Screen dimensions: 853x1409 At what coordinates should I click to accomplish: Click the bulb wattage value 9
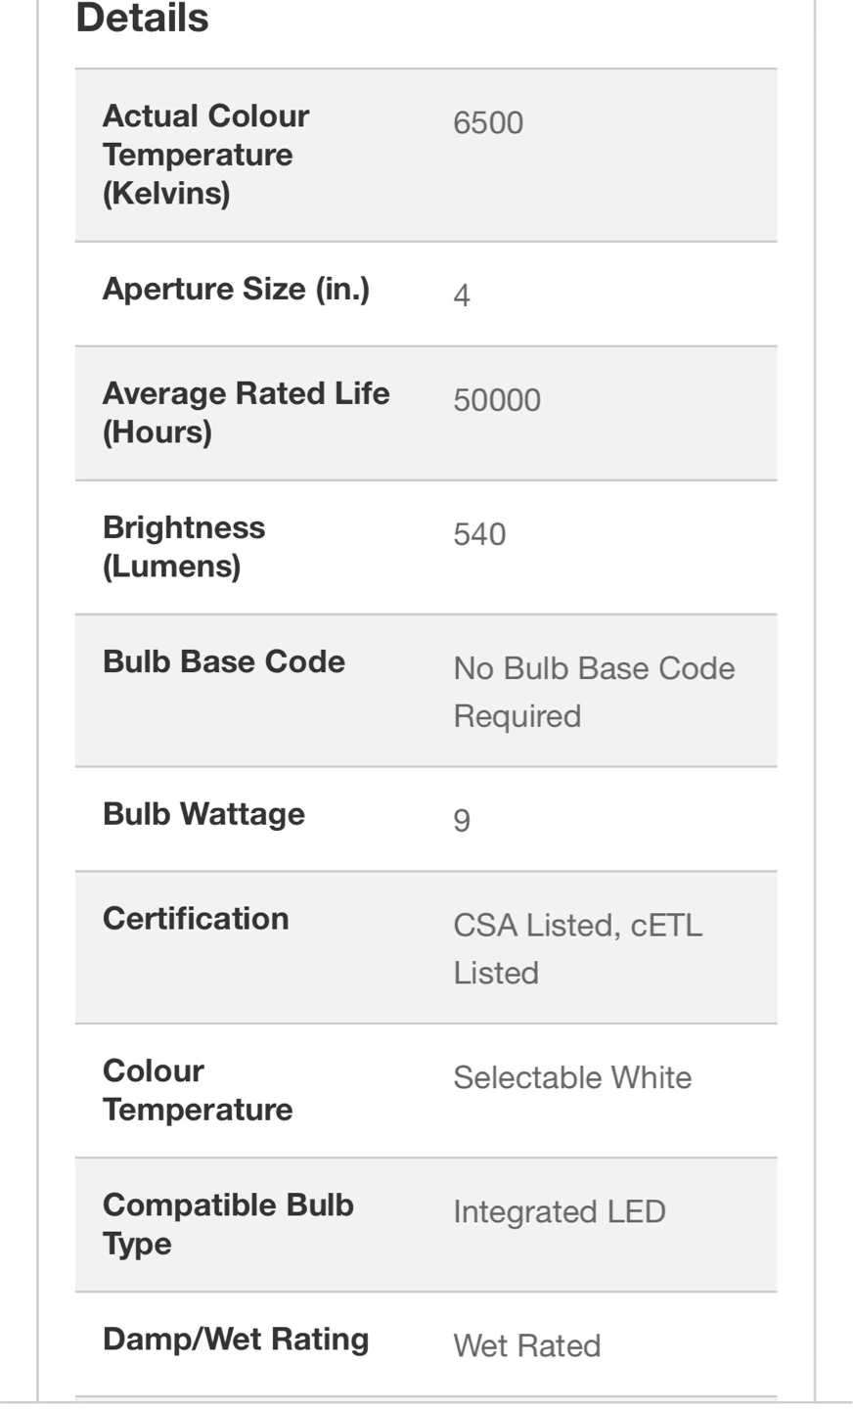point(462,820)
